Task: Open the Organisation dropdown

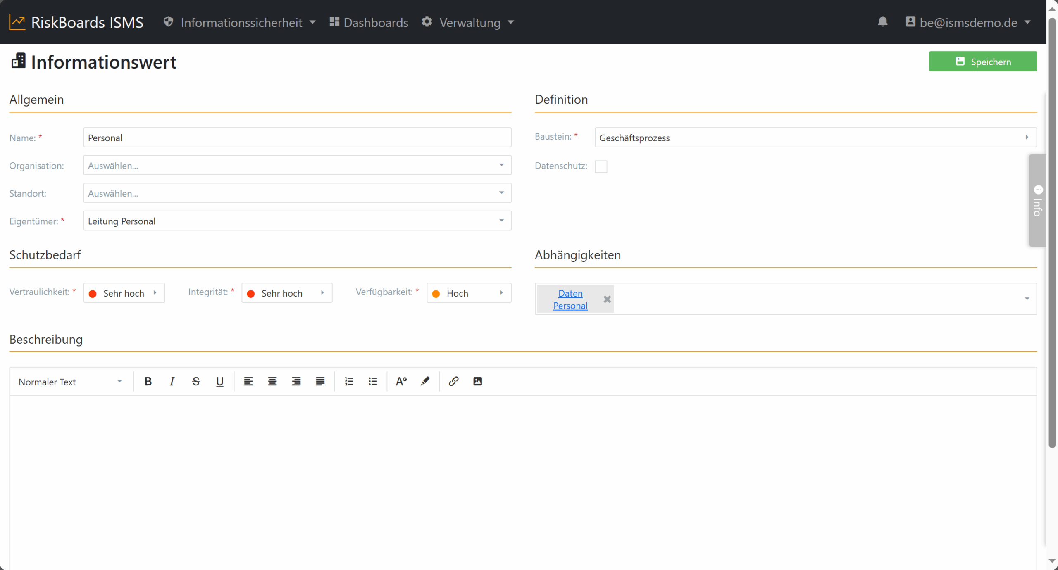Action: (297, 165)
